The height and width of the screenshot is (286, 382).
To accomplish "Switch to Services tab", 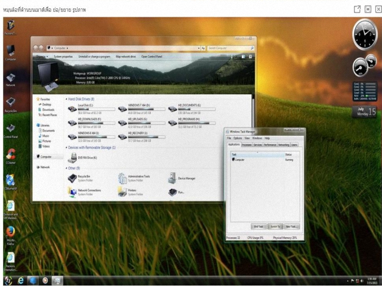I will (257, 145).
